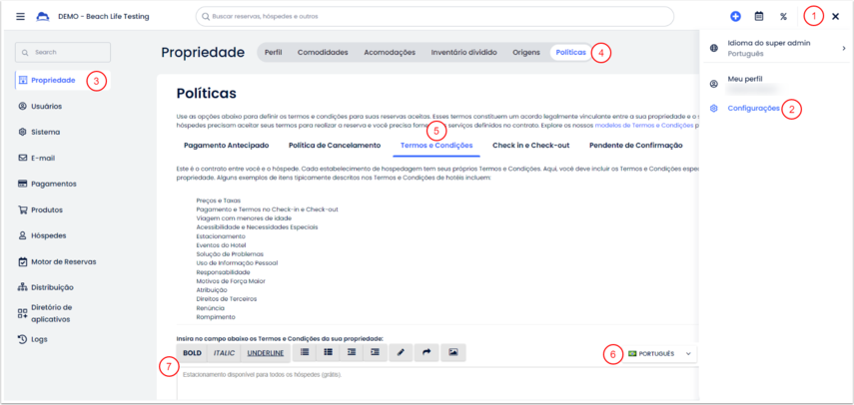Click the Sistema gear icon in sidebar

click(23, 132)
